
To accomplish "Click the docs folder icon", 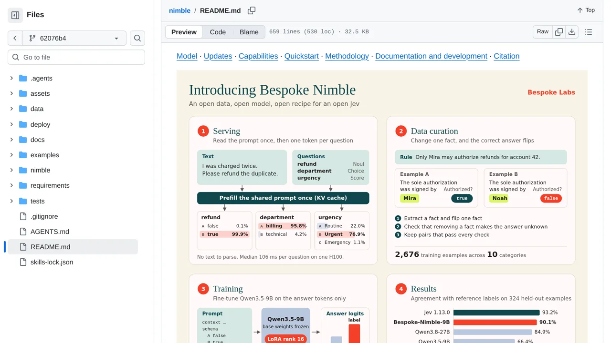I will tap(23, 140).
